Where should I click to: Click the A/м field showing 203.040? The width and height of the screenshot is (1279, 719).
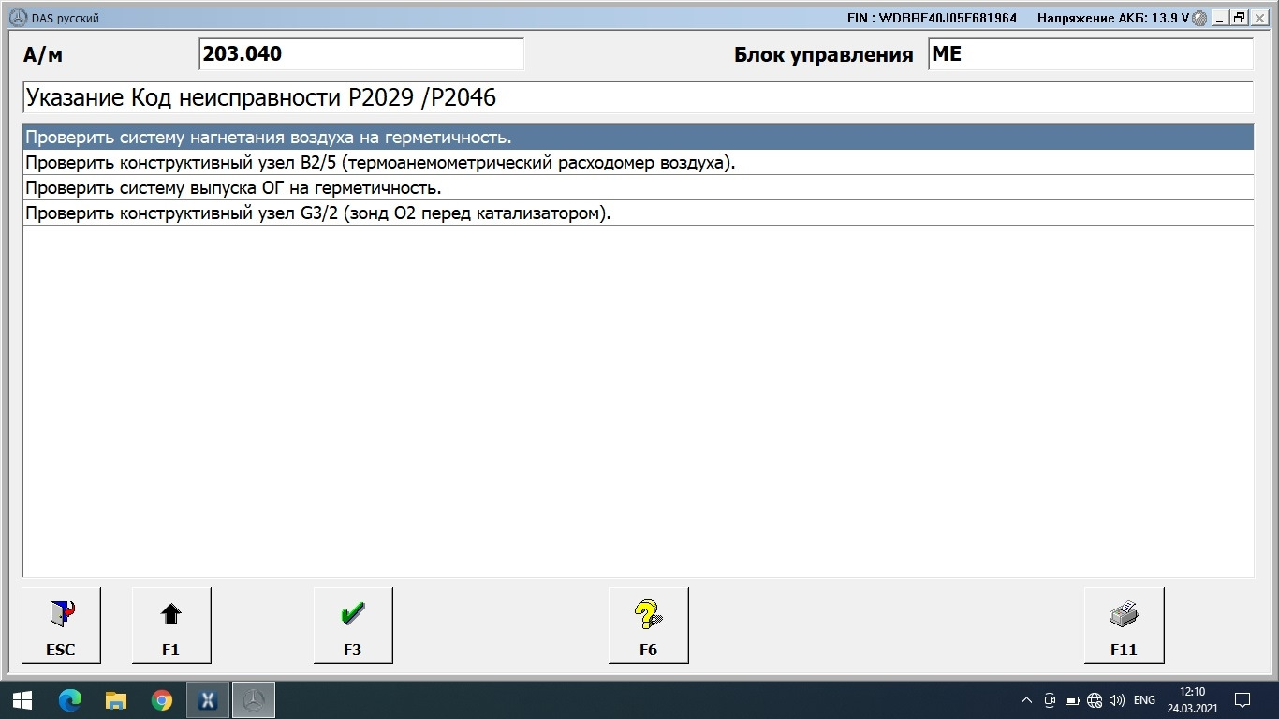pos(361,53)
